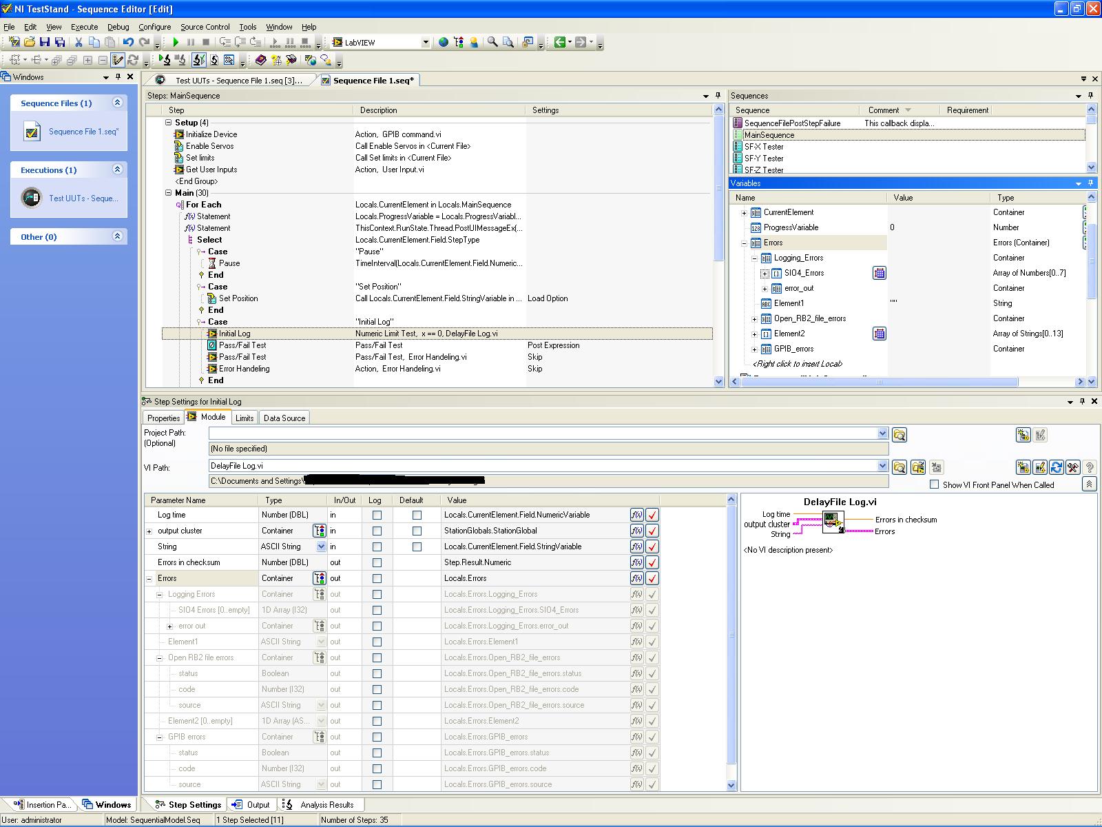The width and height of the screenshot is (1102, 827).
Task: Check Default box for output cluster
Action: tap(417, 531)
